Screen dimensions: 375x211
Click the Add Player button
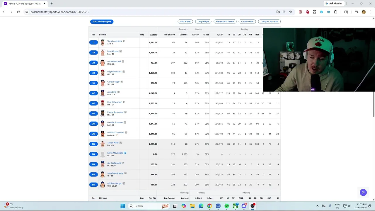(185, 21)
